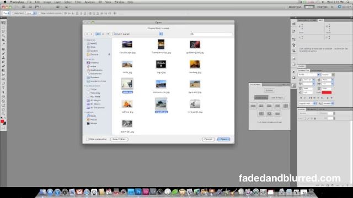Select the Move tool
Image resolution: width=353 pixels, height=198 pixels.
click(x=3, y=23)
